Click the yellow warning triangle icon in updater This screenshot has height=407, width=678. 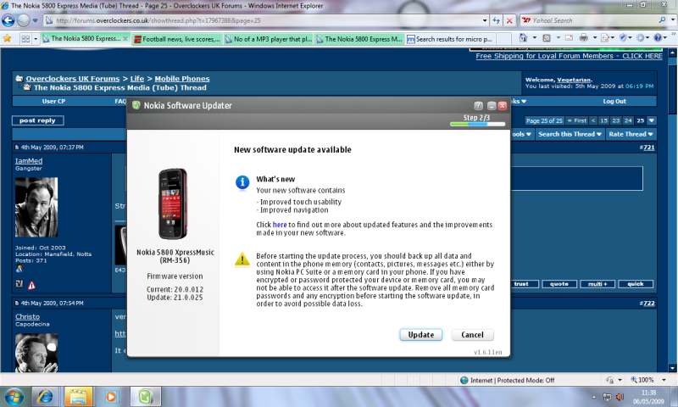click(x=242, y=259)
